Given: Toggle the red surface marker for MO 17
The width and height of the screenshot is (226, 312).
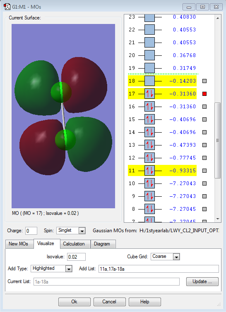Looking at the screenshot, I should click(204, 94).
